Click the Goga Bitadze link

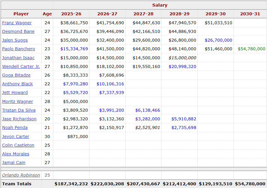[16, 75]
